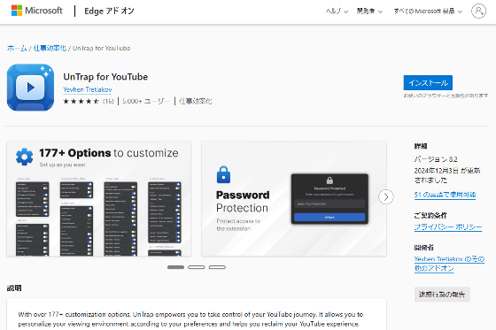
Task: Select second carousel page indicator
Action: point(197,267)
